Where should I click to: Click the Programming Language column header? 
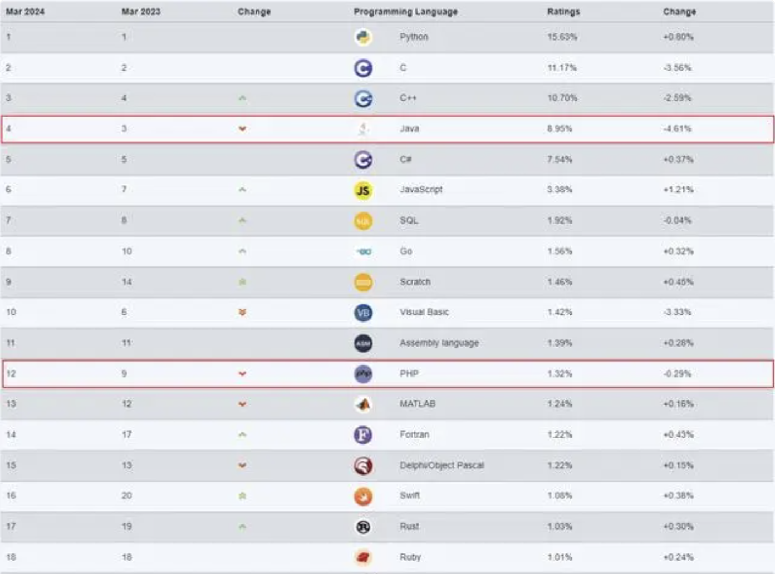coord(405,12)
